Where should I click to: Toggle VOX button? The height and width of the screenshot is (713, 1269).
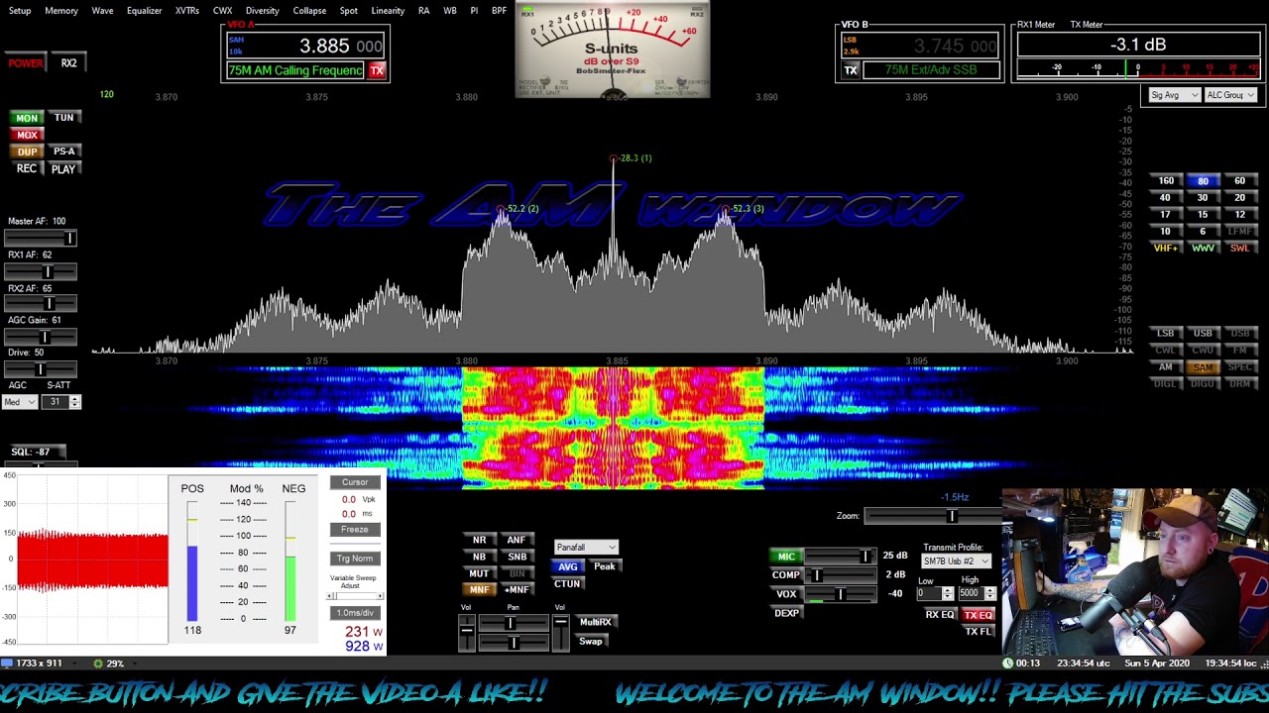[786, 594]
